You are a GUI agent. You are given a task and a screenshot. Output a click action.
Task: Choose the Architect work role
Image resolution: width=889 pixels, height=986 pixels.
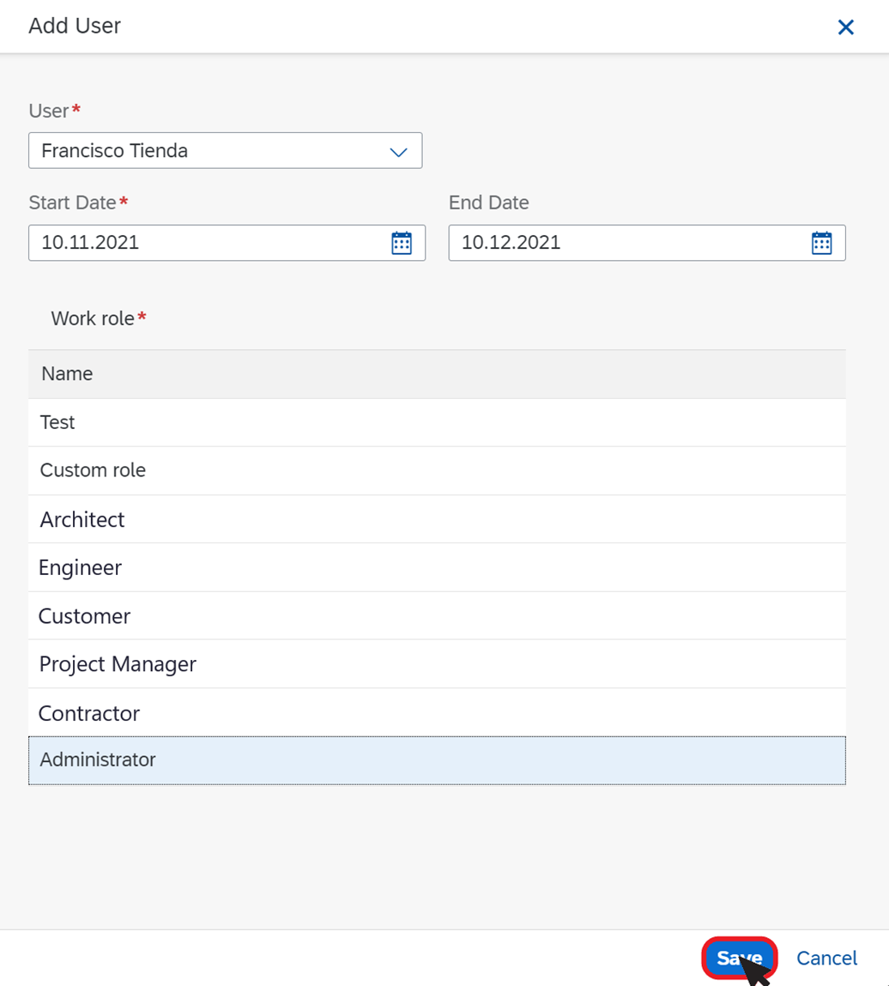[x=437, y=519]
